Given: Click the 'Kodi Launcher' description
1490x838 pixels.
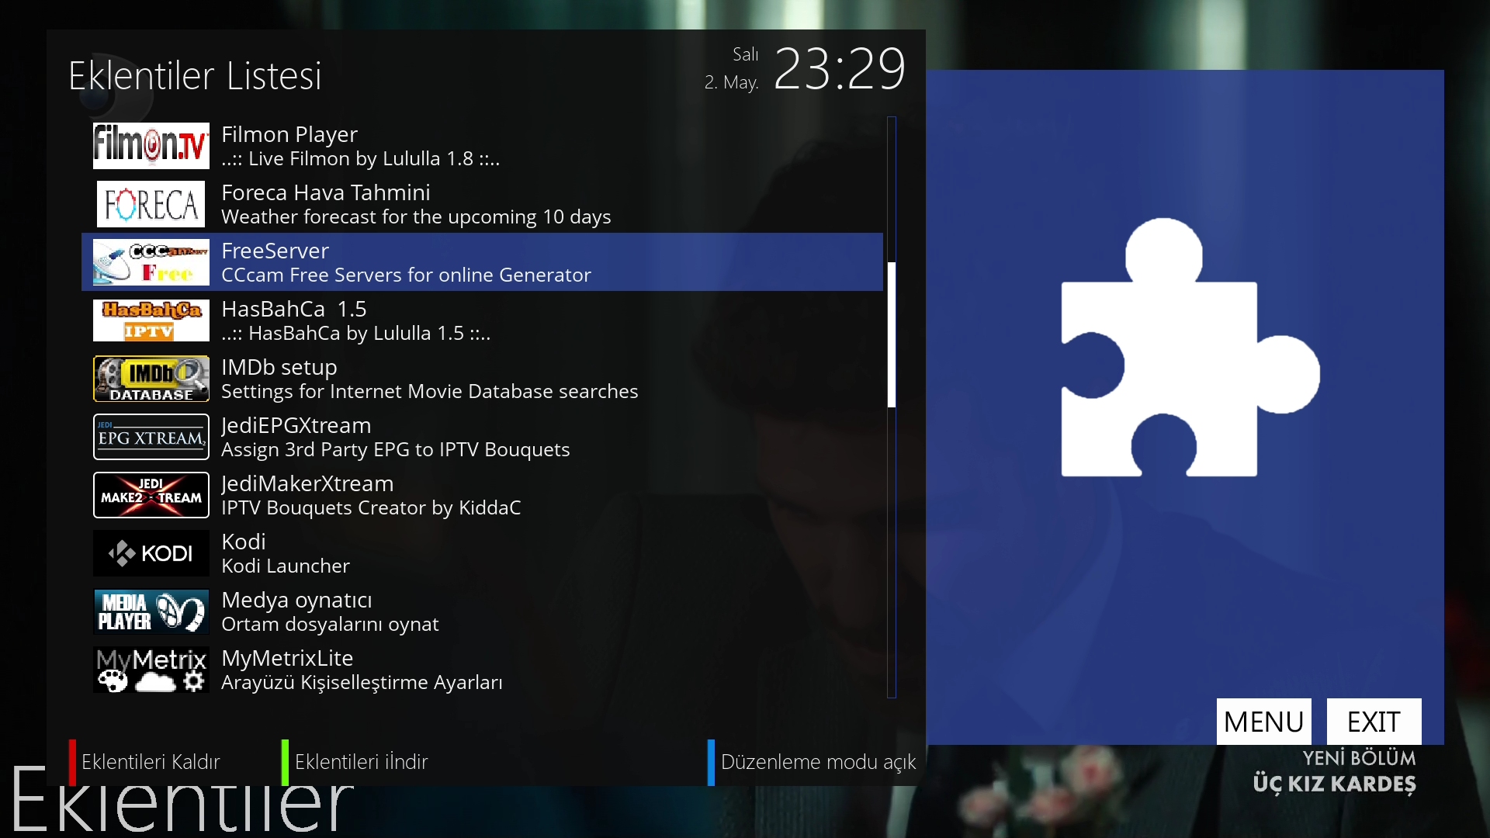Looking at the screenshot, I should (285, 566).
